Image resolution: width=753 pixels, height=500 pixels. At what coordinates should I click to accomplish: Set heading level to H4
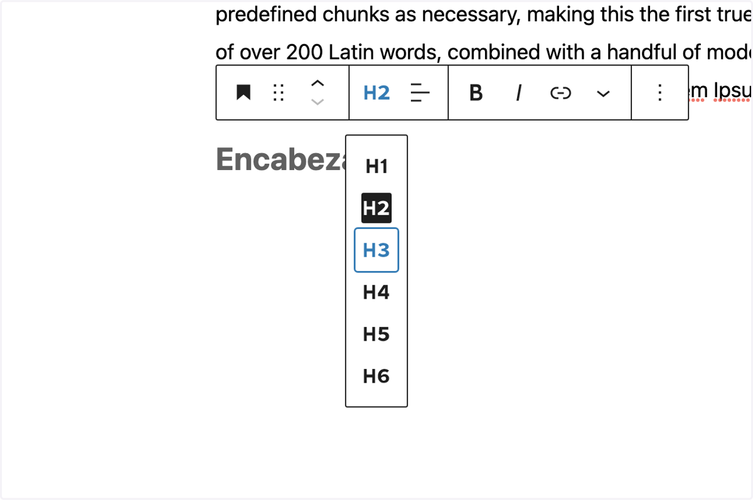376,292
